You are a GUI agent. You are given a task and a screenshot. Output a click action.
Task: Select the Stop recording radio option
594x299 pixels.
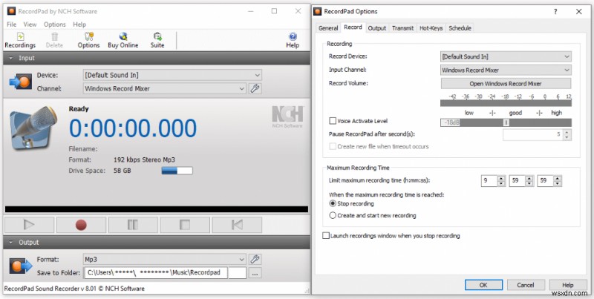click(x=333, y=203)
